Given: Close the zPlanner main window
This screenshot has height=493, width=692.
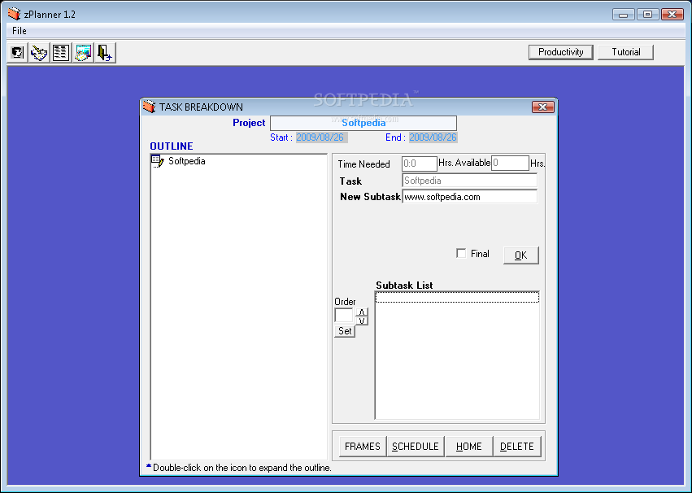Looking at the screenshot, I should [x=672, y=15].
